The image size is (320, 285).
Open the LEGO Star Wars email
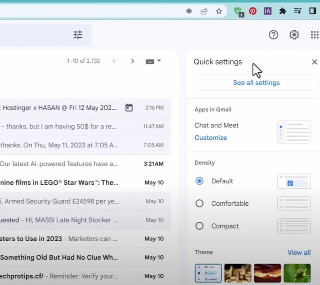[86, 182]
